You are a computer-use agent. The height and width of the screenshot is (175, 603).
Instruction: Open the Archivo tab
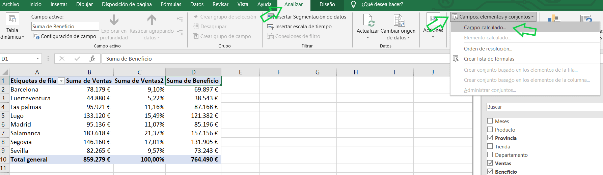tap(11, 4)
